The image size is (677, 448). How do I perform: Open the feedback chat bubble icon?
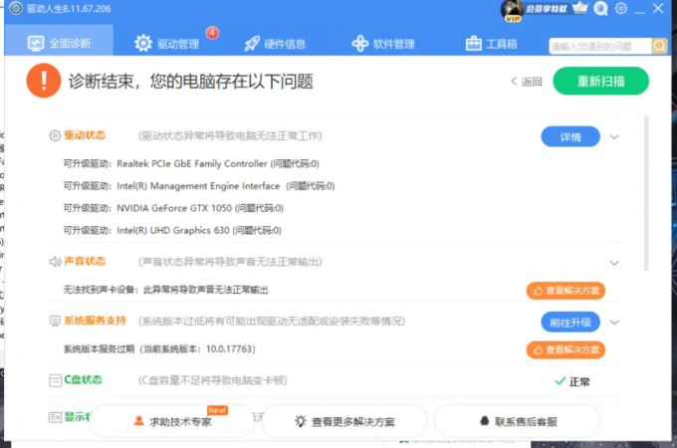600,8
